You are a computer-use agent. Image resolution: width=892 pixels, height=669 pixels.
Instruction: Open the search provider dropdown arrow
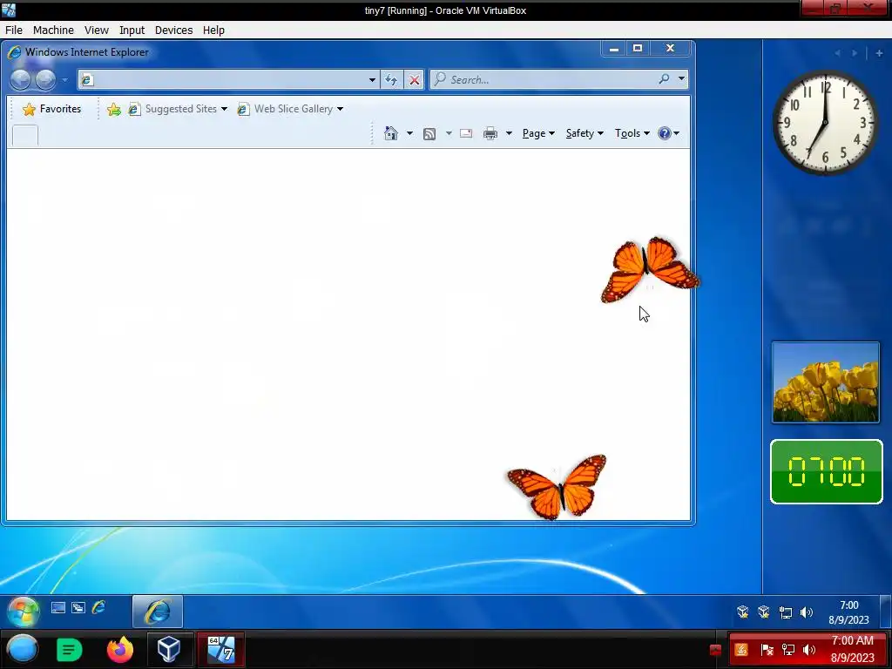click(x=681, y=79)
